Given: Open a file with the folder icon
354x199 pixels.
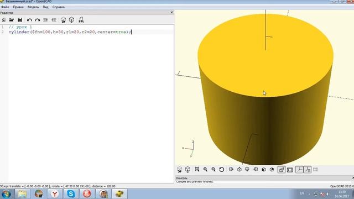Looking at the screenshot, I should tap(12, 20).
